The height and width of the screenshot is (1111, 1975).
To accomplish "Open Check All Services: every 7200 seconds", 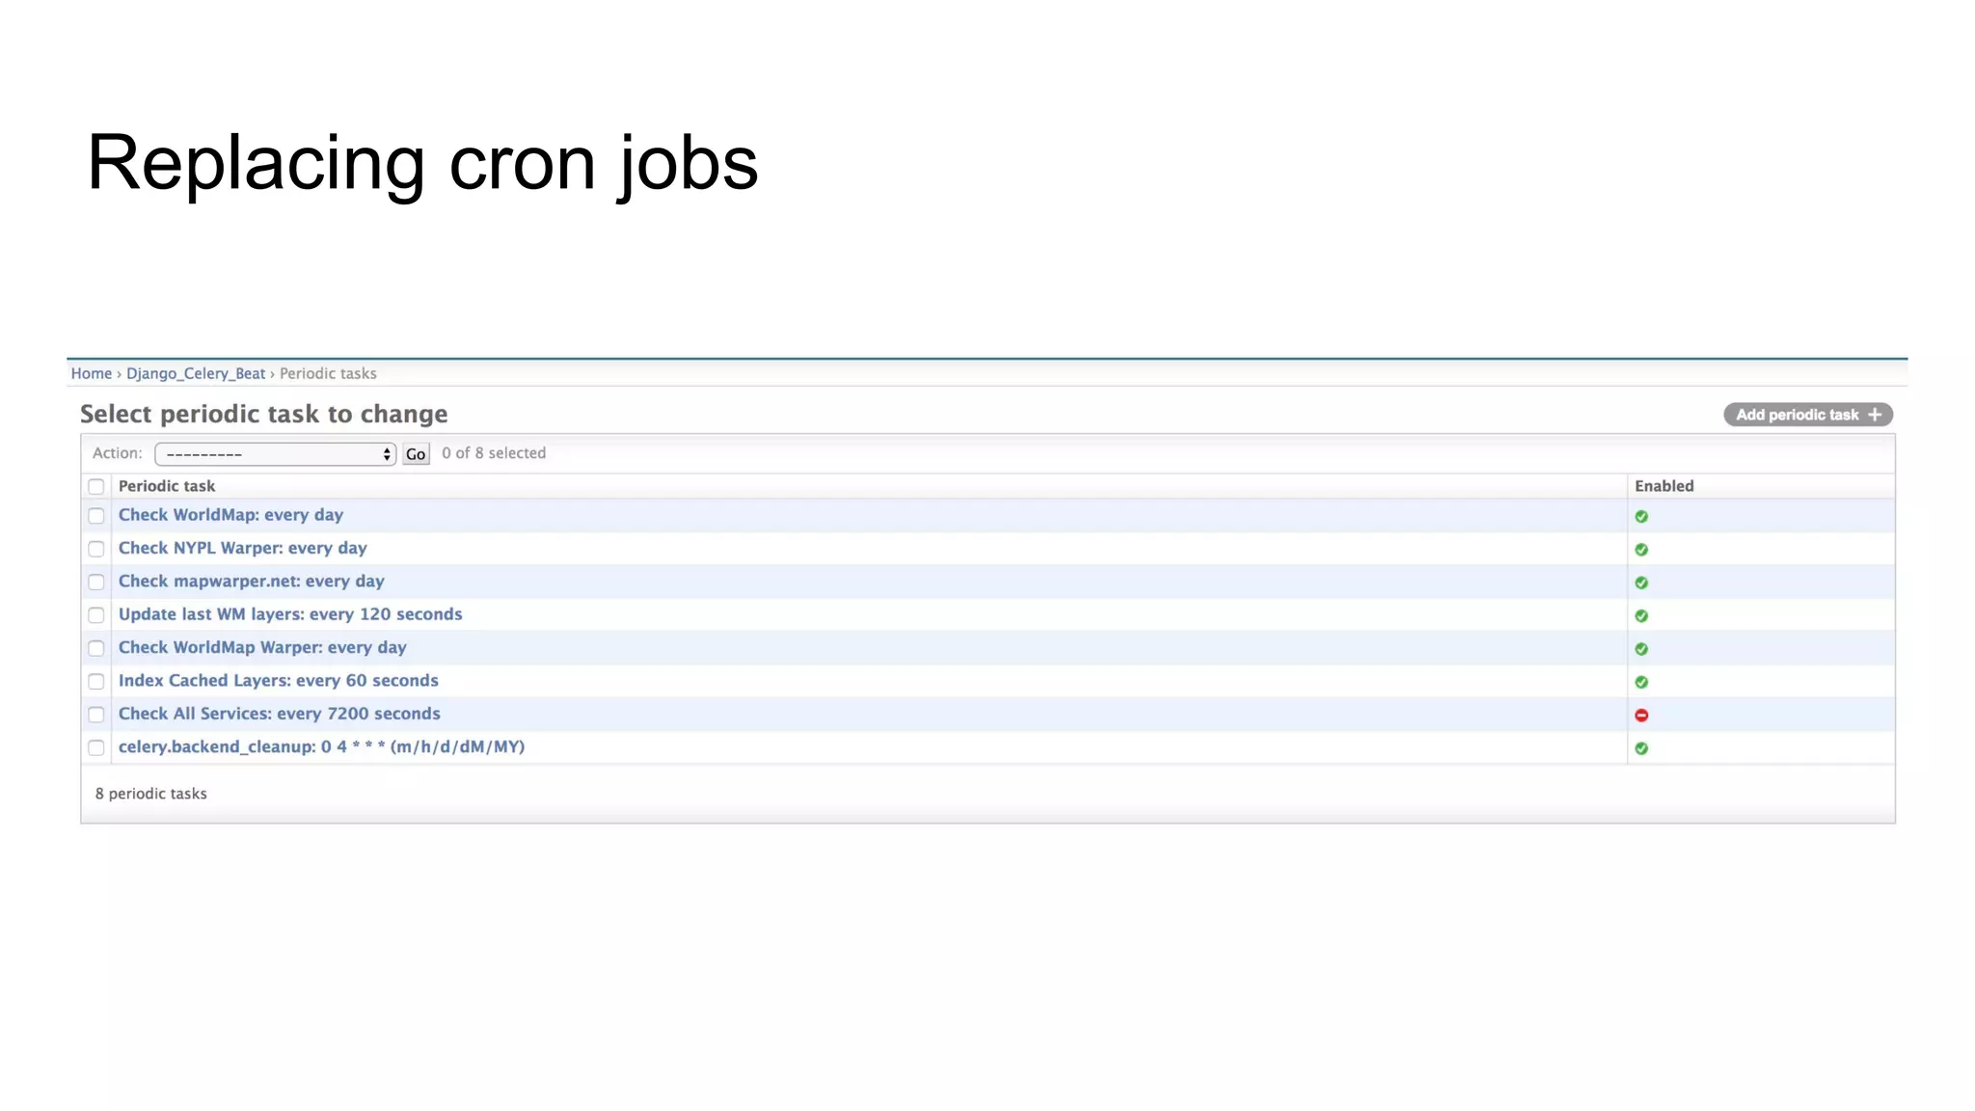I will pyautogui.click(x=280, y=714).
